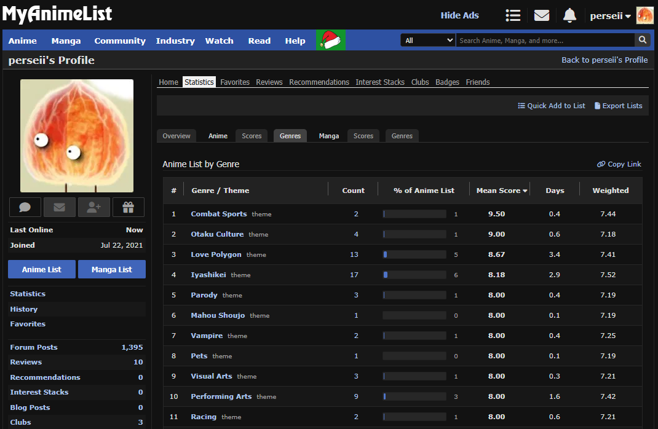Click Export Lists

(619, 106)
